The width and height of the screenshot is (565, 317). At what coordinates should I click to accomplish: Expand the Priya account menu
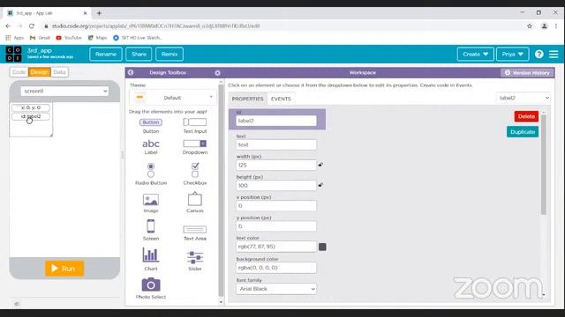coord(512,55)
